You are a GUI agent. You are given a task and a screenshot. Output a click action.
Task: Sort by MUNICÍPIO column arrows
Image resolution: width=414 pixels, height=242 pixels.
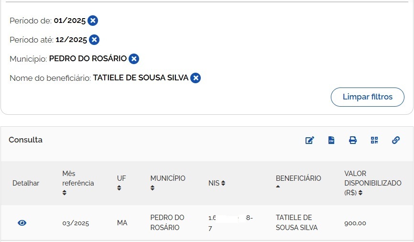(153, 188)
